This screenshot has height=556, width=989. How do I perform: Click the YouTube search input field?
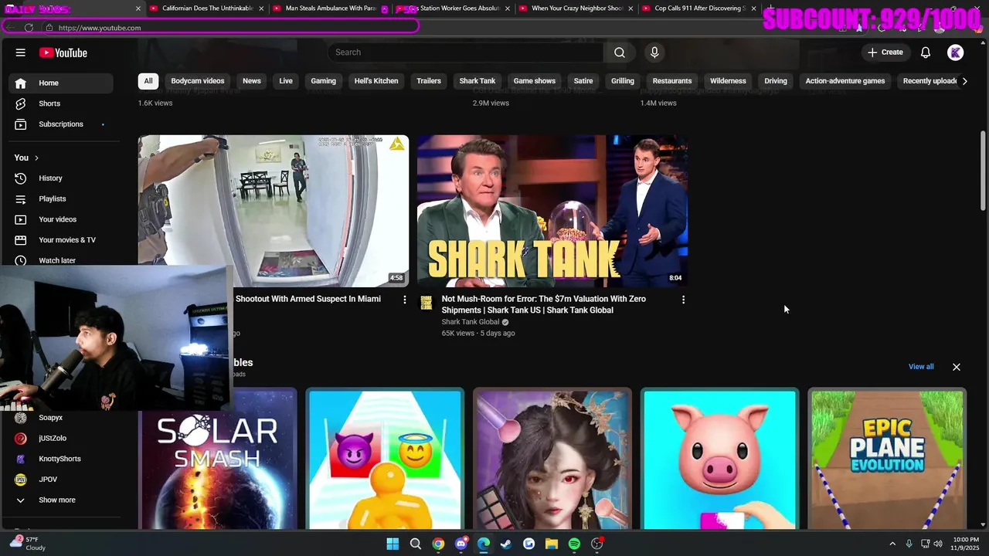point(466,53)
